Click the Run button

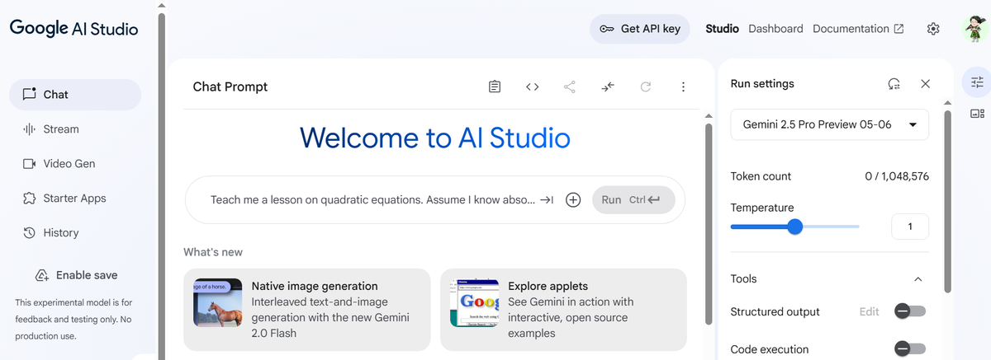click(x=633, y=199)
